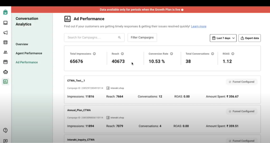Screen dimensions: 270x143
Task: Focus the Search for Campaigns field
Action: pyautogui.click(x=94, y=37)
